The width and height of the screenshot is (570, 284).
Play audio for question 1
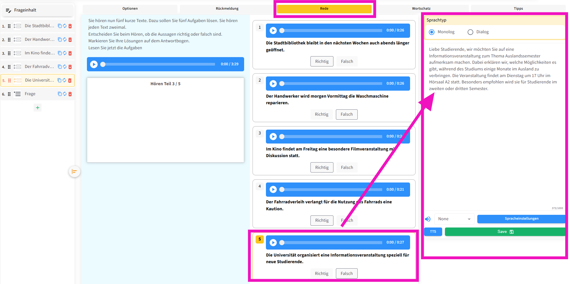click(x=273, y=31)
